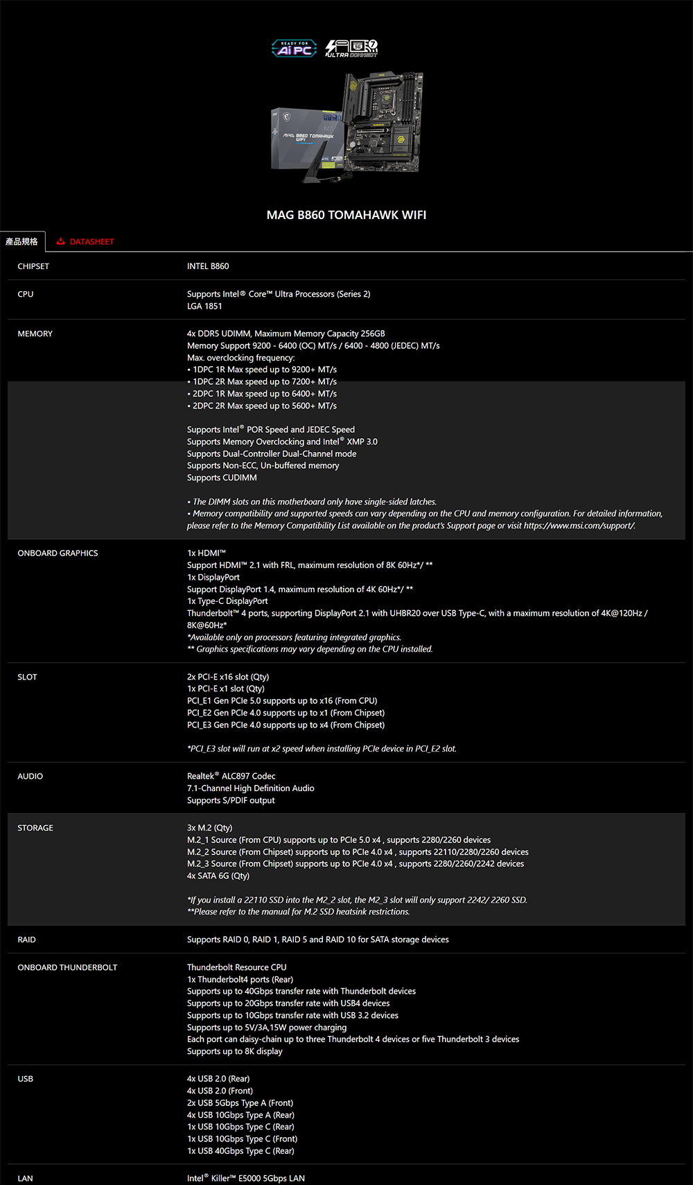Select the CHIPSET row label
This screenshot has height=1185, width=693.
pos(33,266)
